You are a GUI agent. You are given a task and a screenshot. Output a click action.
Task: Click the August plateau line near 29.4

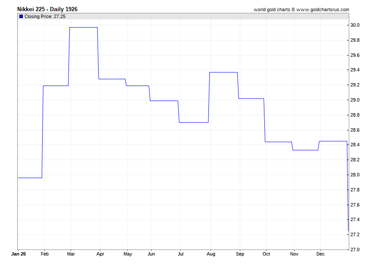click(223, 73)
